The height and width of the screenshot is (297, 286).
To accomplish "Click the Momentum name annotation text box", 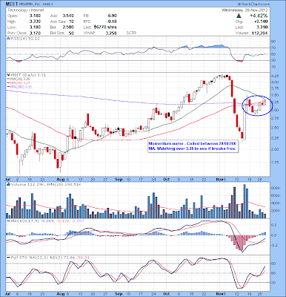I will click(193, 146).
